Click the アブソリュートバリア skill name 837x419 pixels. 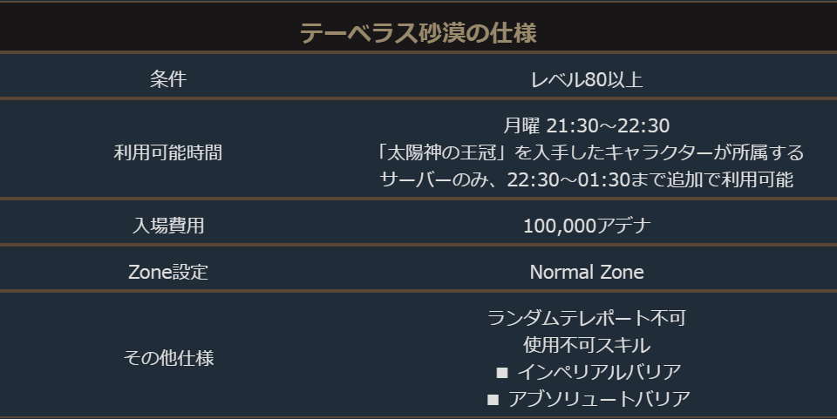pos(599,399)
